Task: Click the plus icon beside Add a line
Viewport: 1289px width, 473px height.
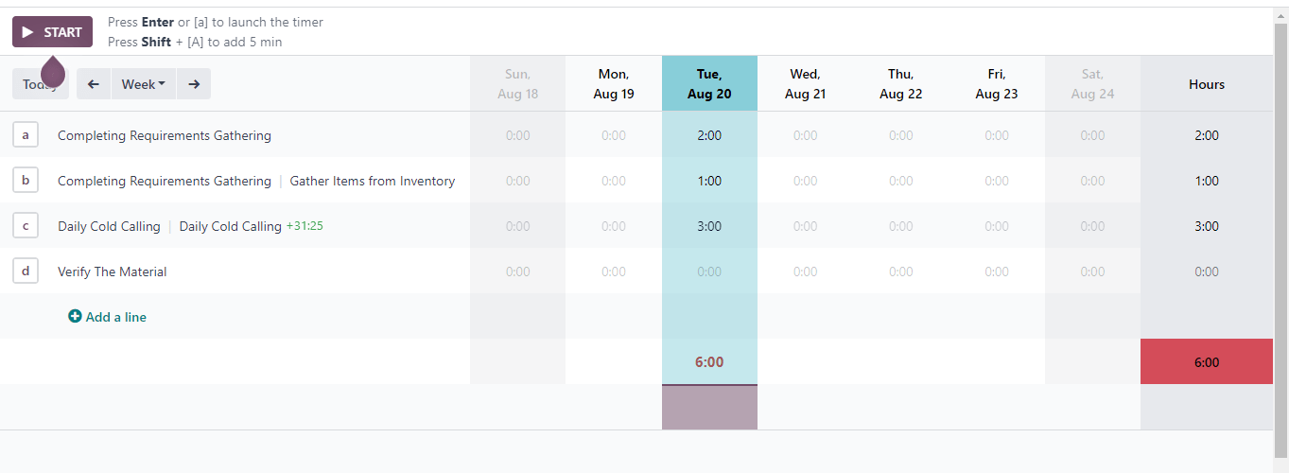Action: click(x=75, y=317)
